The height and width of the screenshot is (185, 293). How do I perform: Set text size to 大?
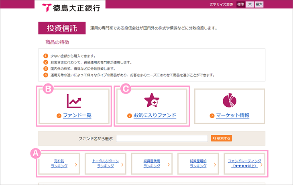pyautogui.click(x=250, y=4)
